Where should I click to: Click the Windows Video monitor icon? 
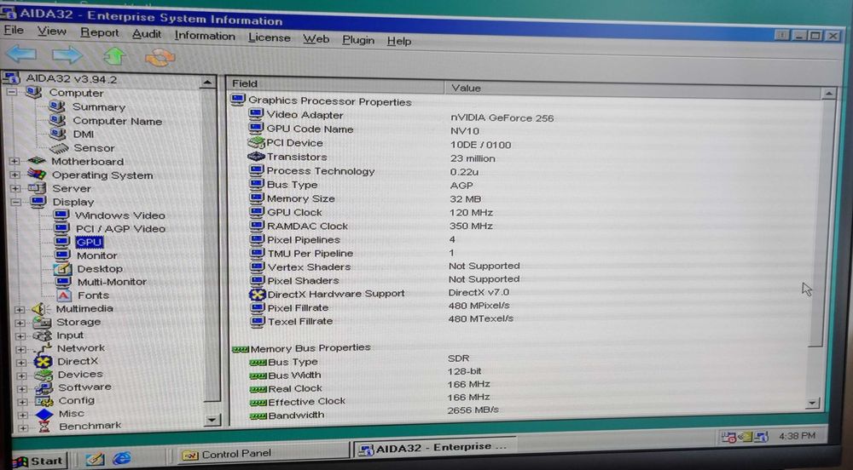point(61,215)
